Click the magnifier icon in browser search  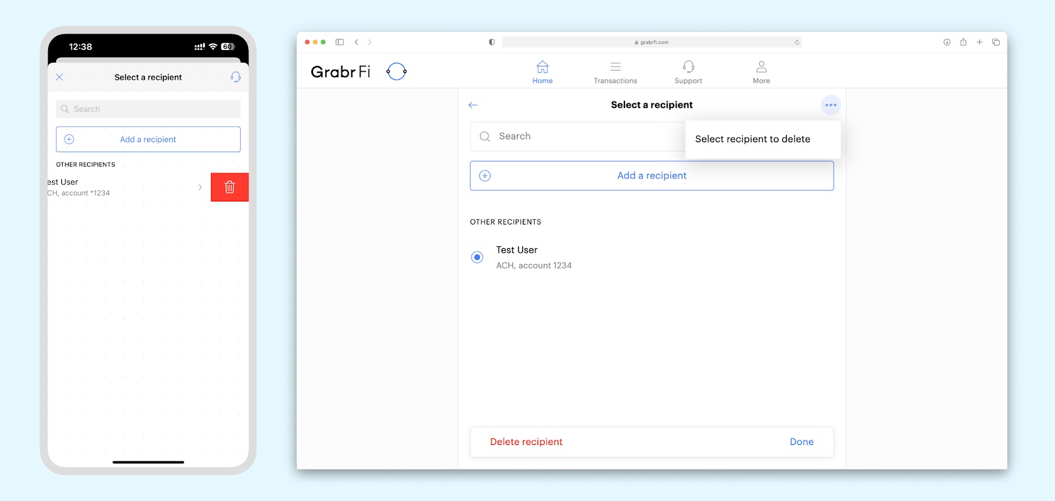click(x=485, y=136)
